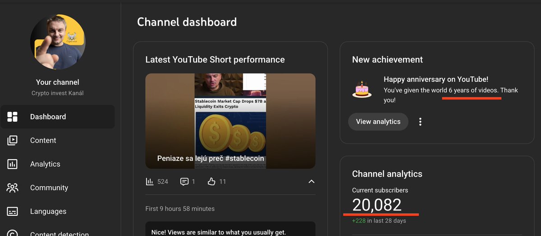Open the three-dot menu beside View analytics
The height and width of the screenshot is (236, 541).
click(x=420, y=122)
